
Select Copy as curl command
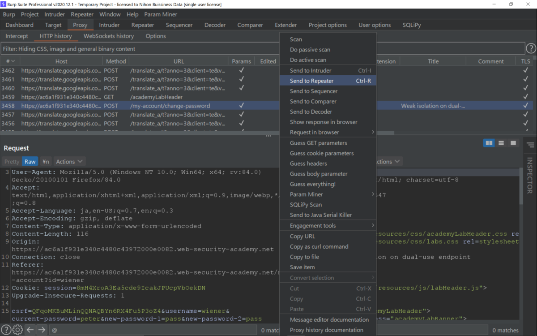(328, 246)
